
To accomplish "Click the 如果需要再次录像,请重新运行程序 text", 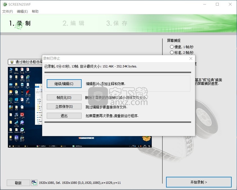I will pyautogui.click(x=112, y=116).
